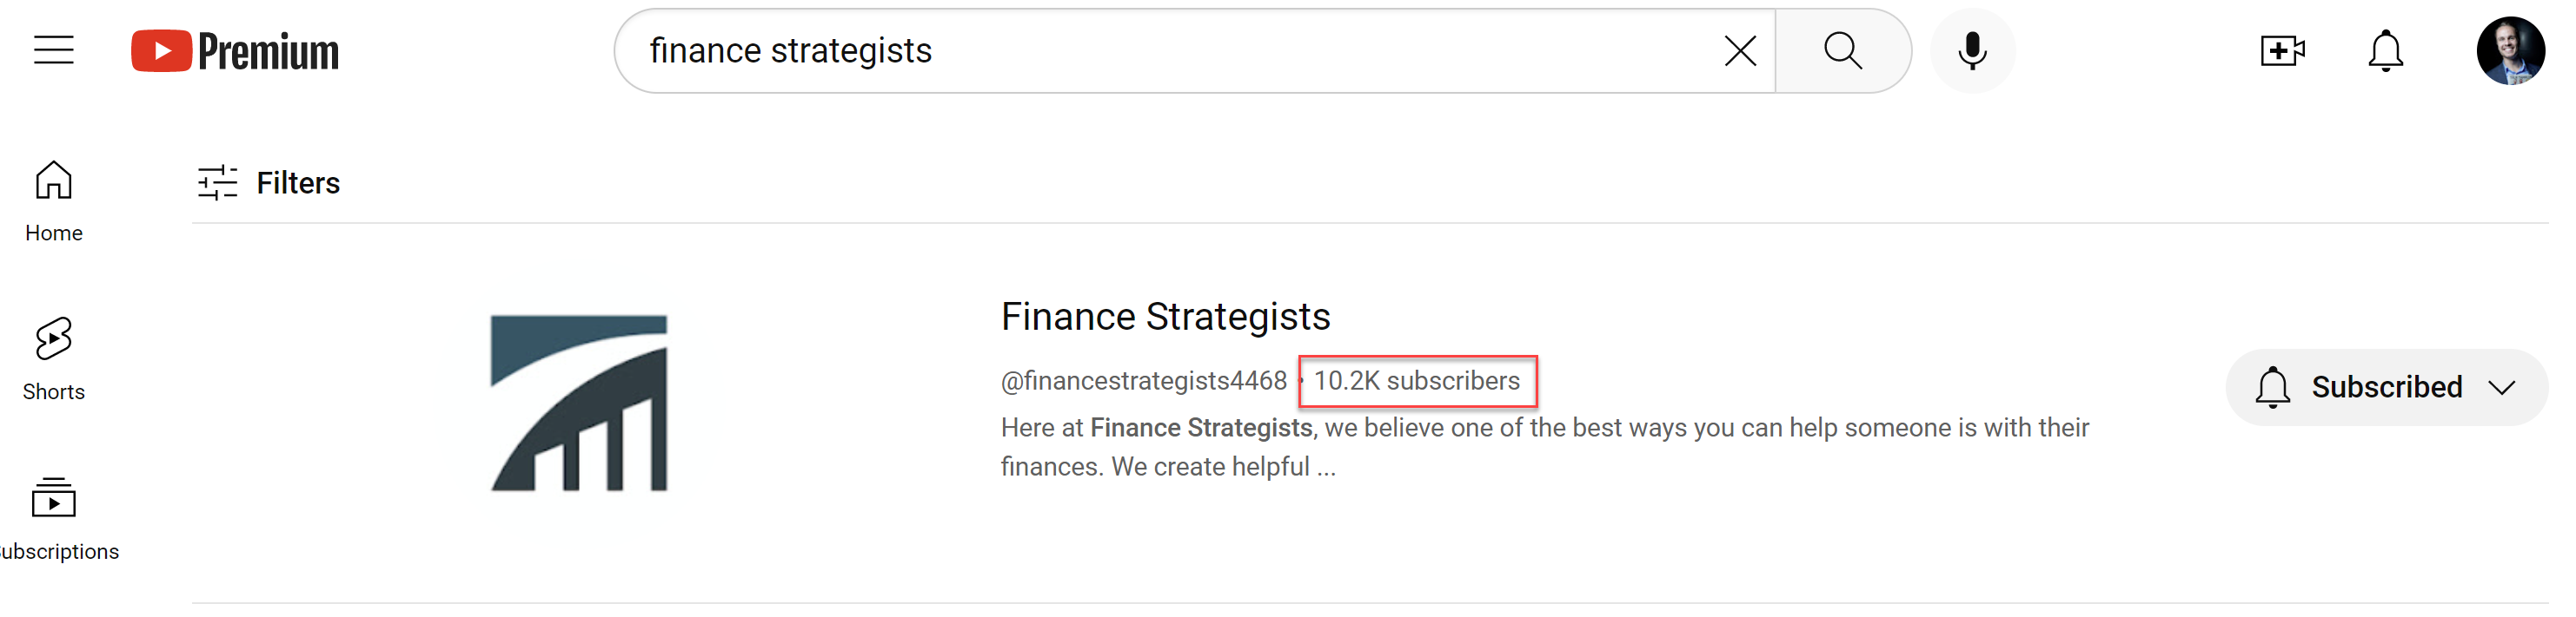Start voice search with microphone
Viewport: 2576px width, 617px height.
click(x=1972, y=50)
